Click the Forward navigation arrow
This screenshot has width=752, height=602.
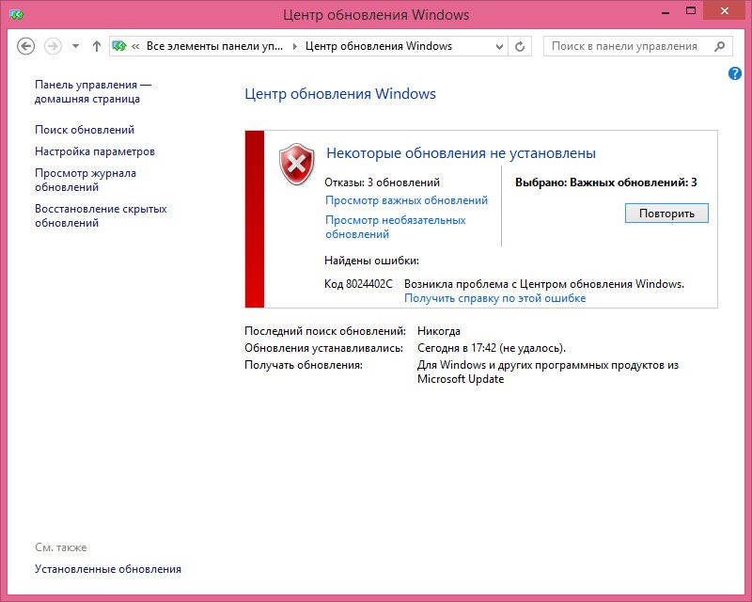(54, 46)
